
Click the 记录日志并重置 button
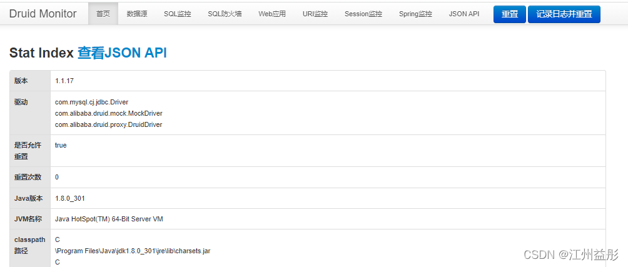(564, 14)
